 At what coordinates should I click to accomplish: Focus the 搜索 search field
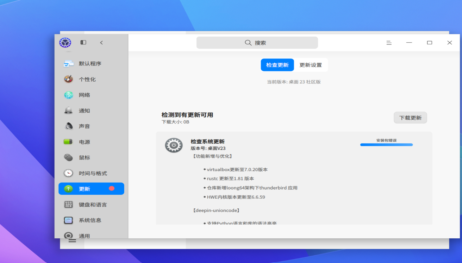click(x=257, y=43)
